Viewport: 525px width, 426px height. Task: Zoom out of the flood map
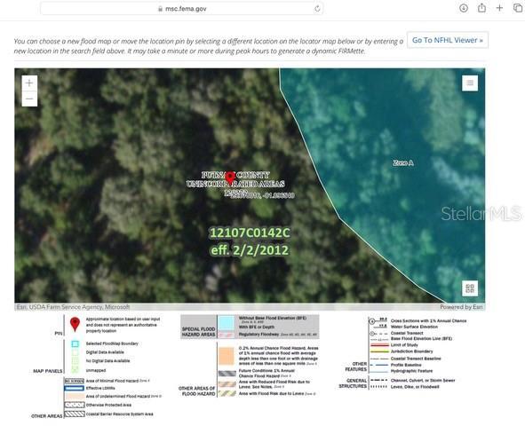pos(29,99)
